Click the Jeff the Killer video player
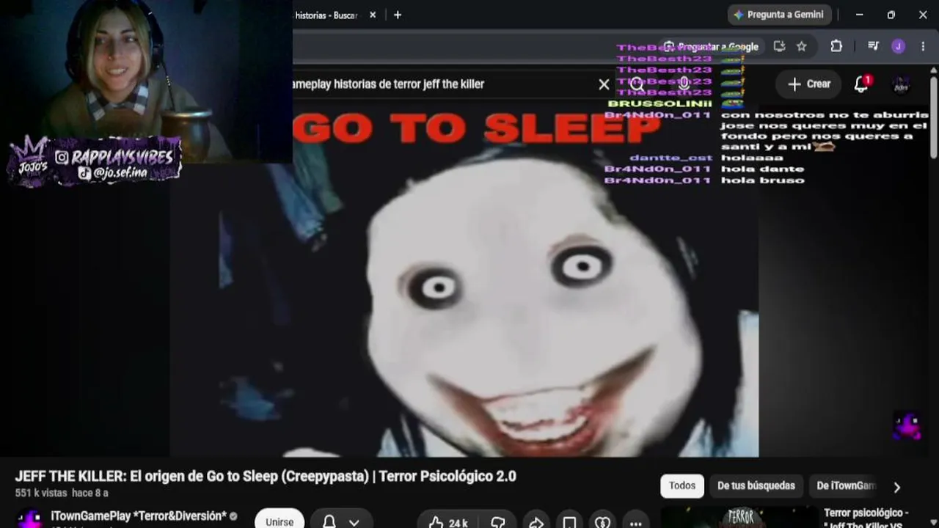939x528 pixels. click(464, 282)
